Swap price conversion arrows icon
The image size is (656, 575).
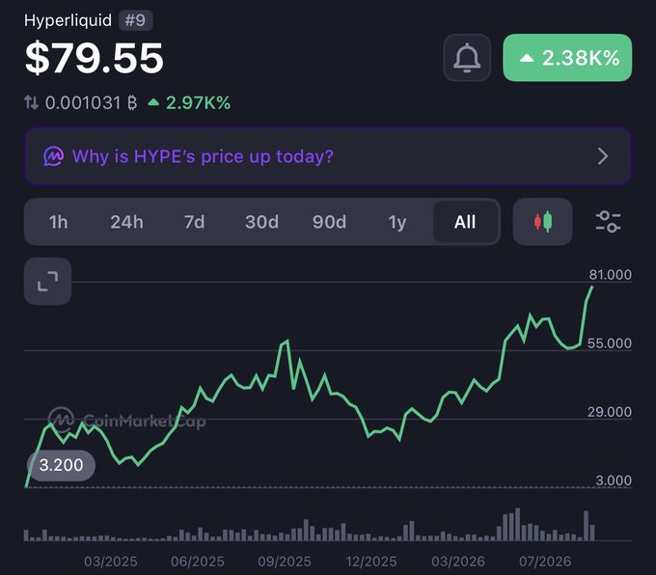click(x=32, y=102)
